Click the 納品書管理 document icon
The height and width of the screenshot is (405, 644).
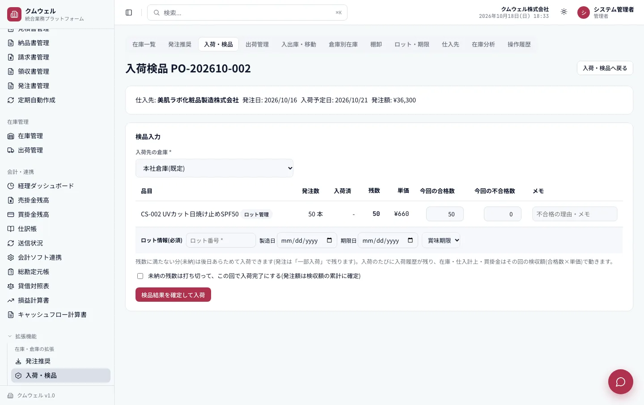pyautogui.click(x=11, y=43)
